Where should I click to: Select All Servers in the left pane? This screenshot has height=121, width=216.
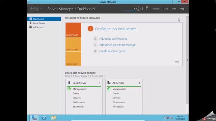pyautogui.click(x=44, y=27)
